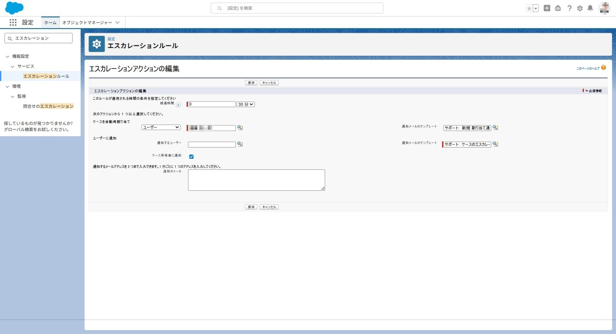Open the notifications bell
Viewport: 616px width, 334px height.
coord(590,8)
